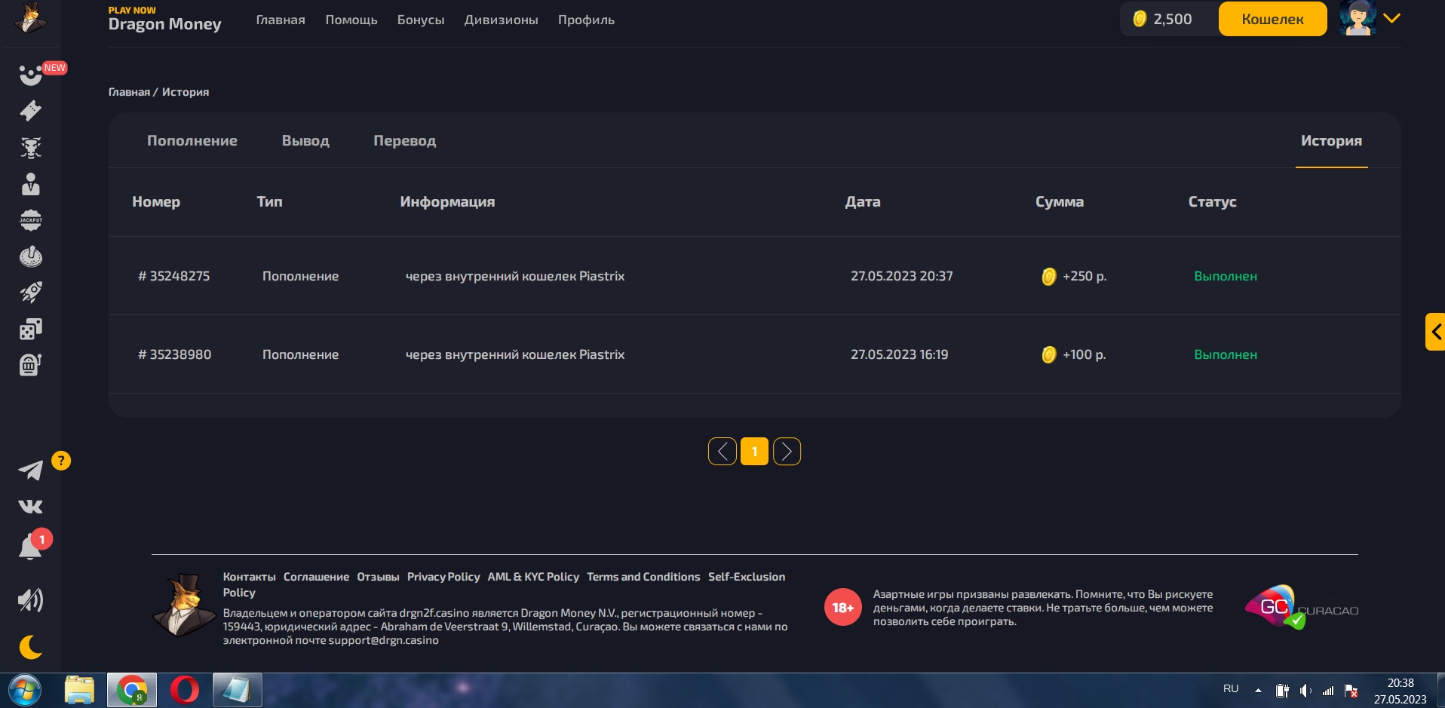Viewport: 1445px width, 708px height.
Task: Toggle dark mode with the moon icon
Action: [30, 647]
